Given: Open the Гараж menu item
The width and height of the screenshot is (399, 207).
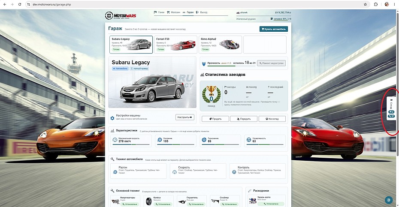Looking at the screenshot, I should 188,12.
